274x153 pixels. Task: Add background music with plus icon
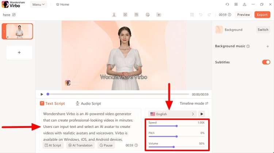pos(267,46)
